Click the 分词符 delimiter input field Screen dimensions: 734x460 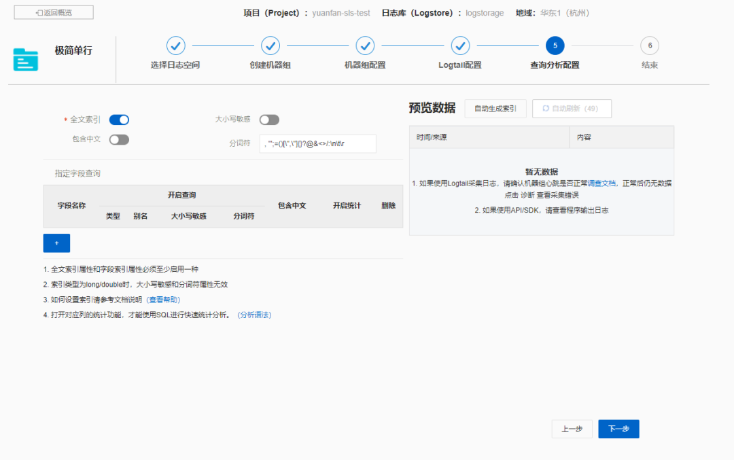coord(318,143)
